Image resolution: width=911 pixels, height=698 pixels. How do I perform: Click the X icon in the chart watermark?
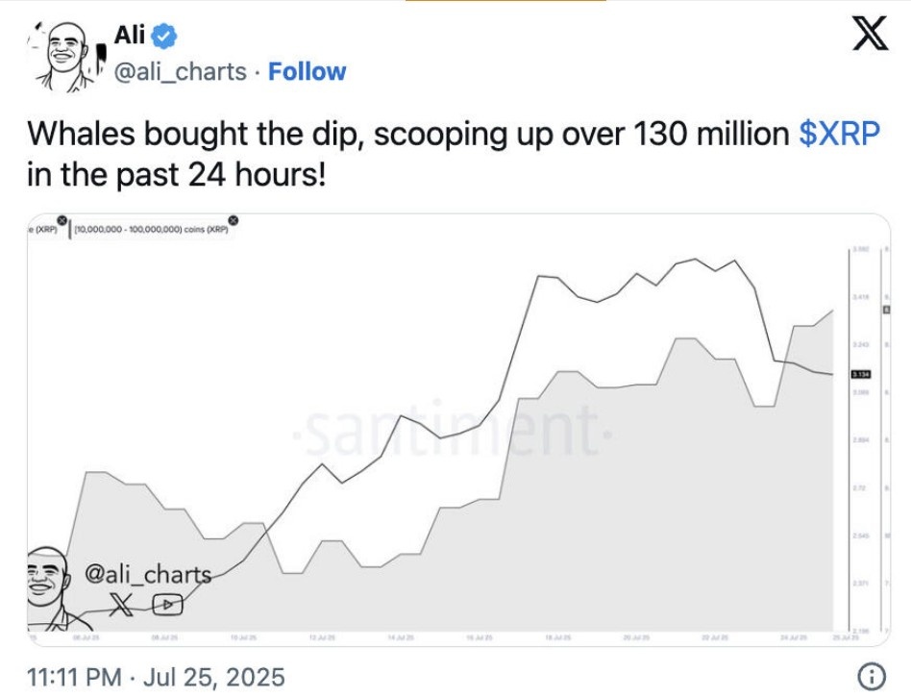[x=120, y=605]
